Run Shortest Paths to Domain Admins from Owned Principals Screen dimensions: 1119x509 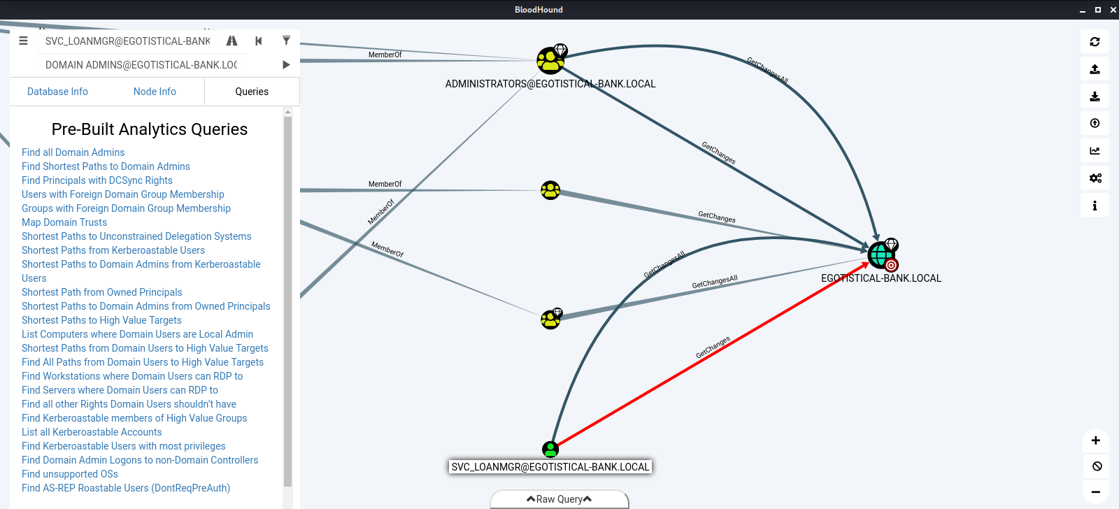pyautogui.click(x=145, y=306)
